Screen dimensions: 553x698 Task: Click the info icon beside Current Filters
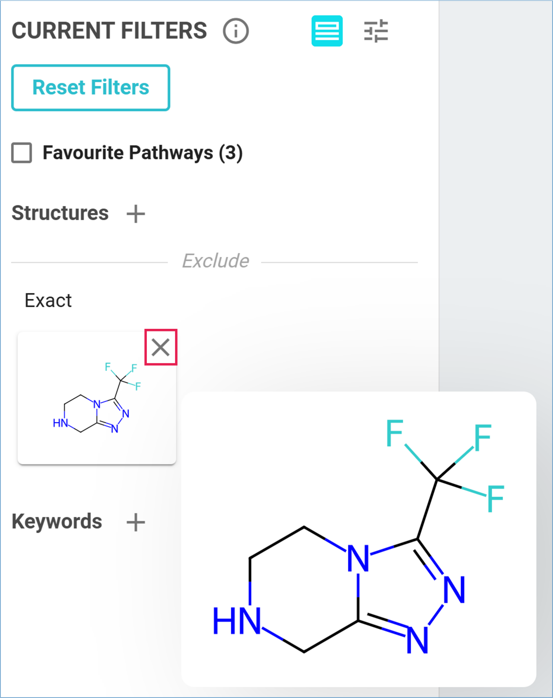point(235,31)
